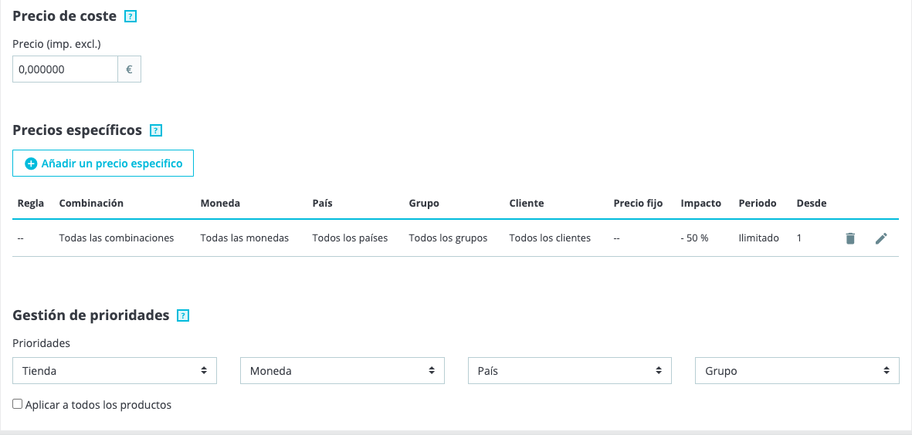The width and height of the screenshot is (912, 435).
Task: Focus the Precio (imp. excl.) input field
Action: click(65, 69)
